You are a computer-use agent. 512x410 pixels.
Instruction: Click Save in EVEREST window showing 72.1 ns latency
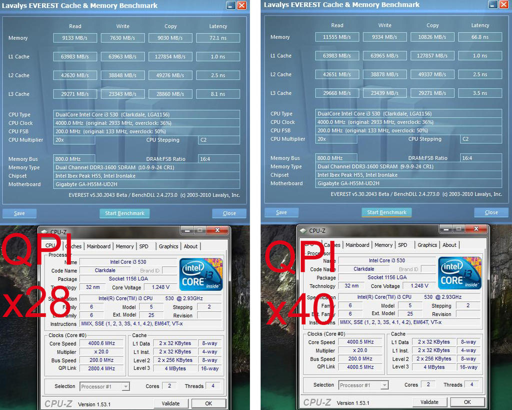click(x=19, y=213)
